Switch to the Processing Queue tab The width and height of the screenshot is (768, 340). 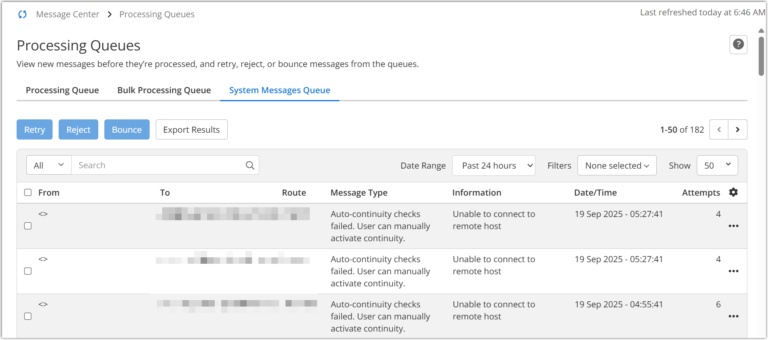(62, 90)
